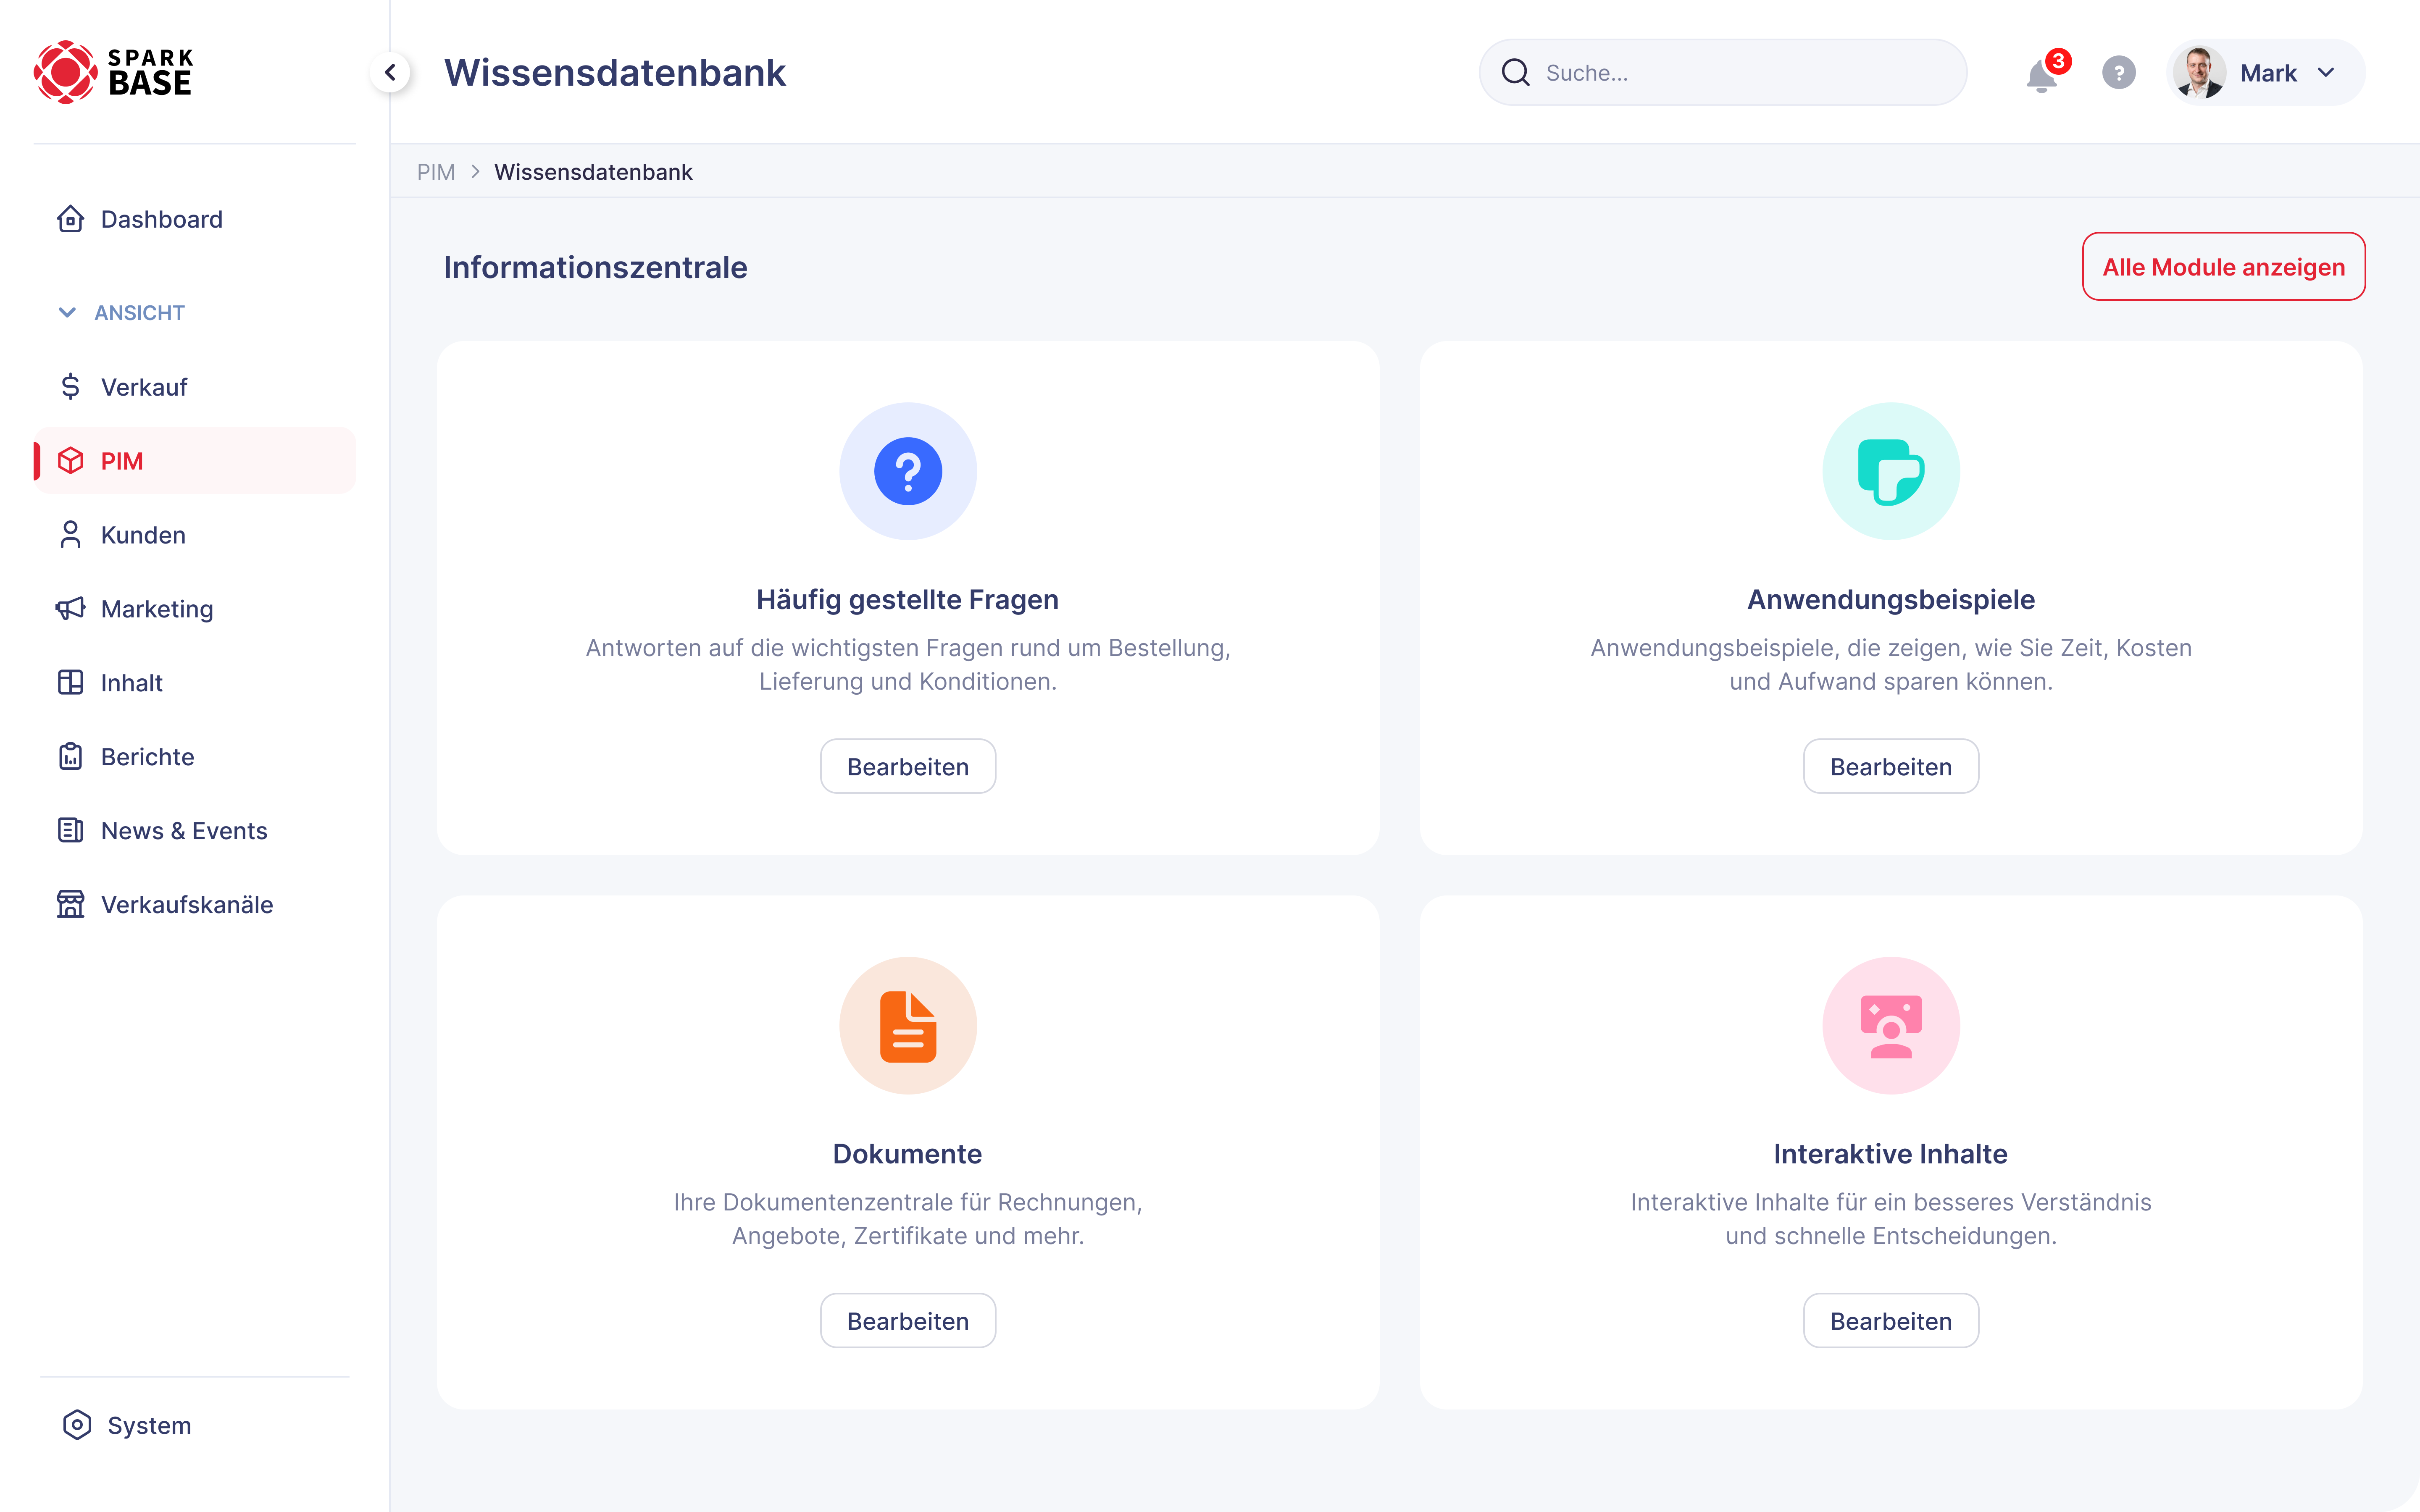Open Berichte section
Screen dimensions: 2420x1512
click(x=194, y=757)
